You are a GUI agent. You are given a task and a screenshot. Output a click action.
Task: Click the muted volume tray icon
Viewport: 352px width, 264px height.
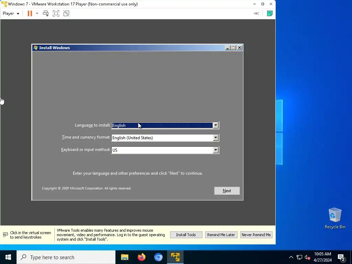[307, 257]
